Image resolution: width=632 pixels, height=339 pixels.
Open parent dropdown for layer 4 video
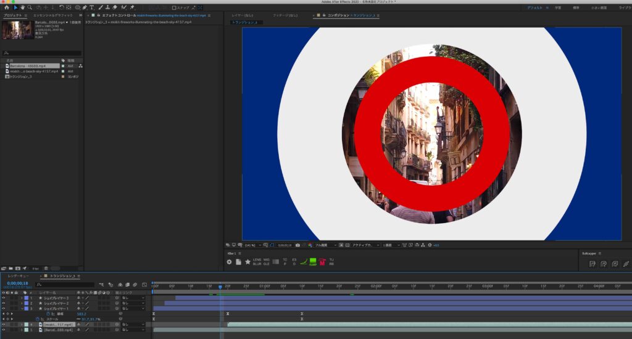point(133,324)
